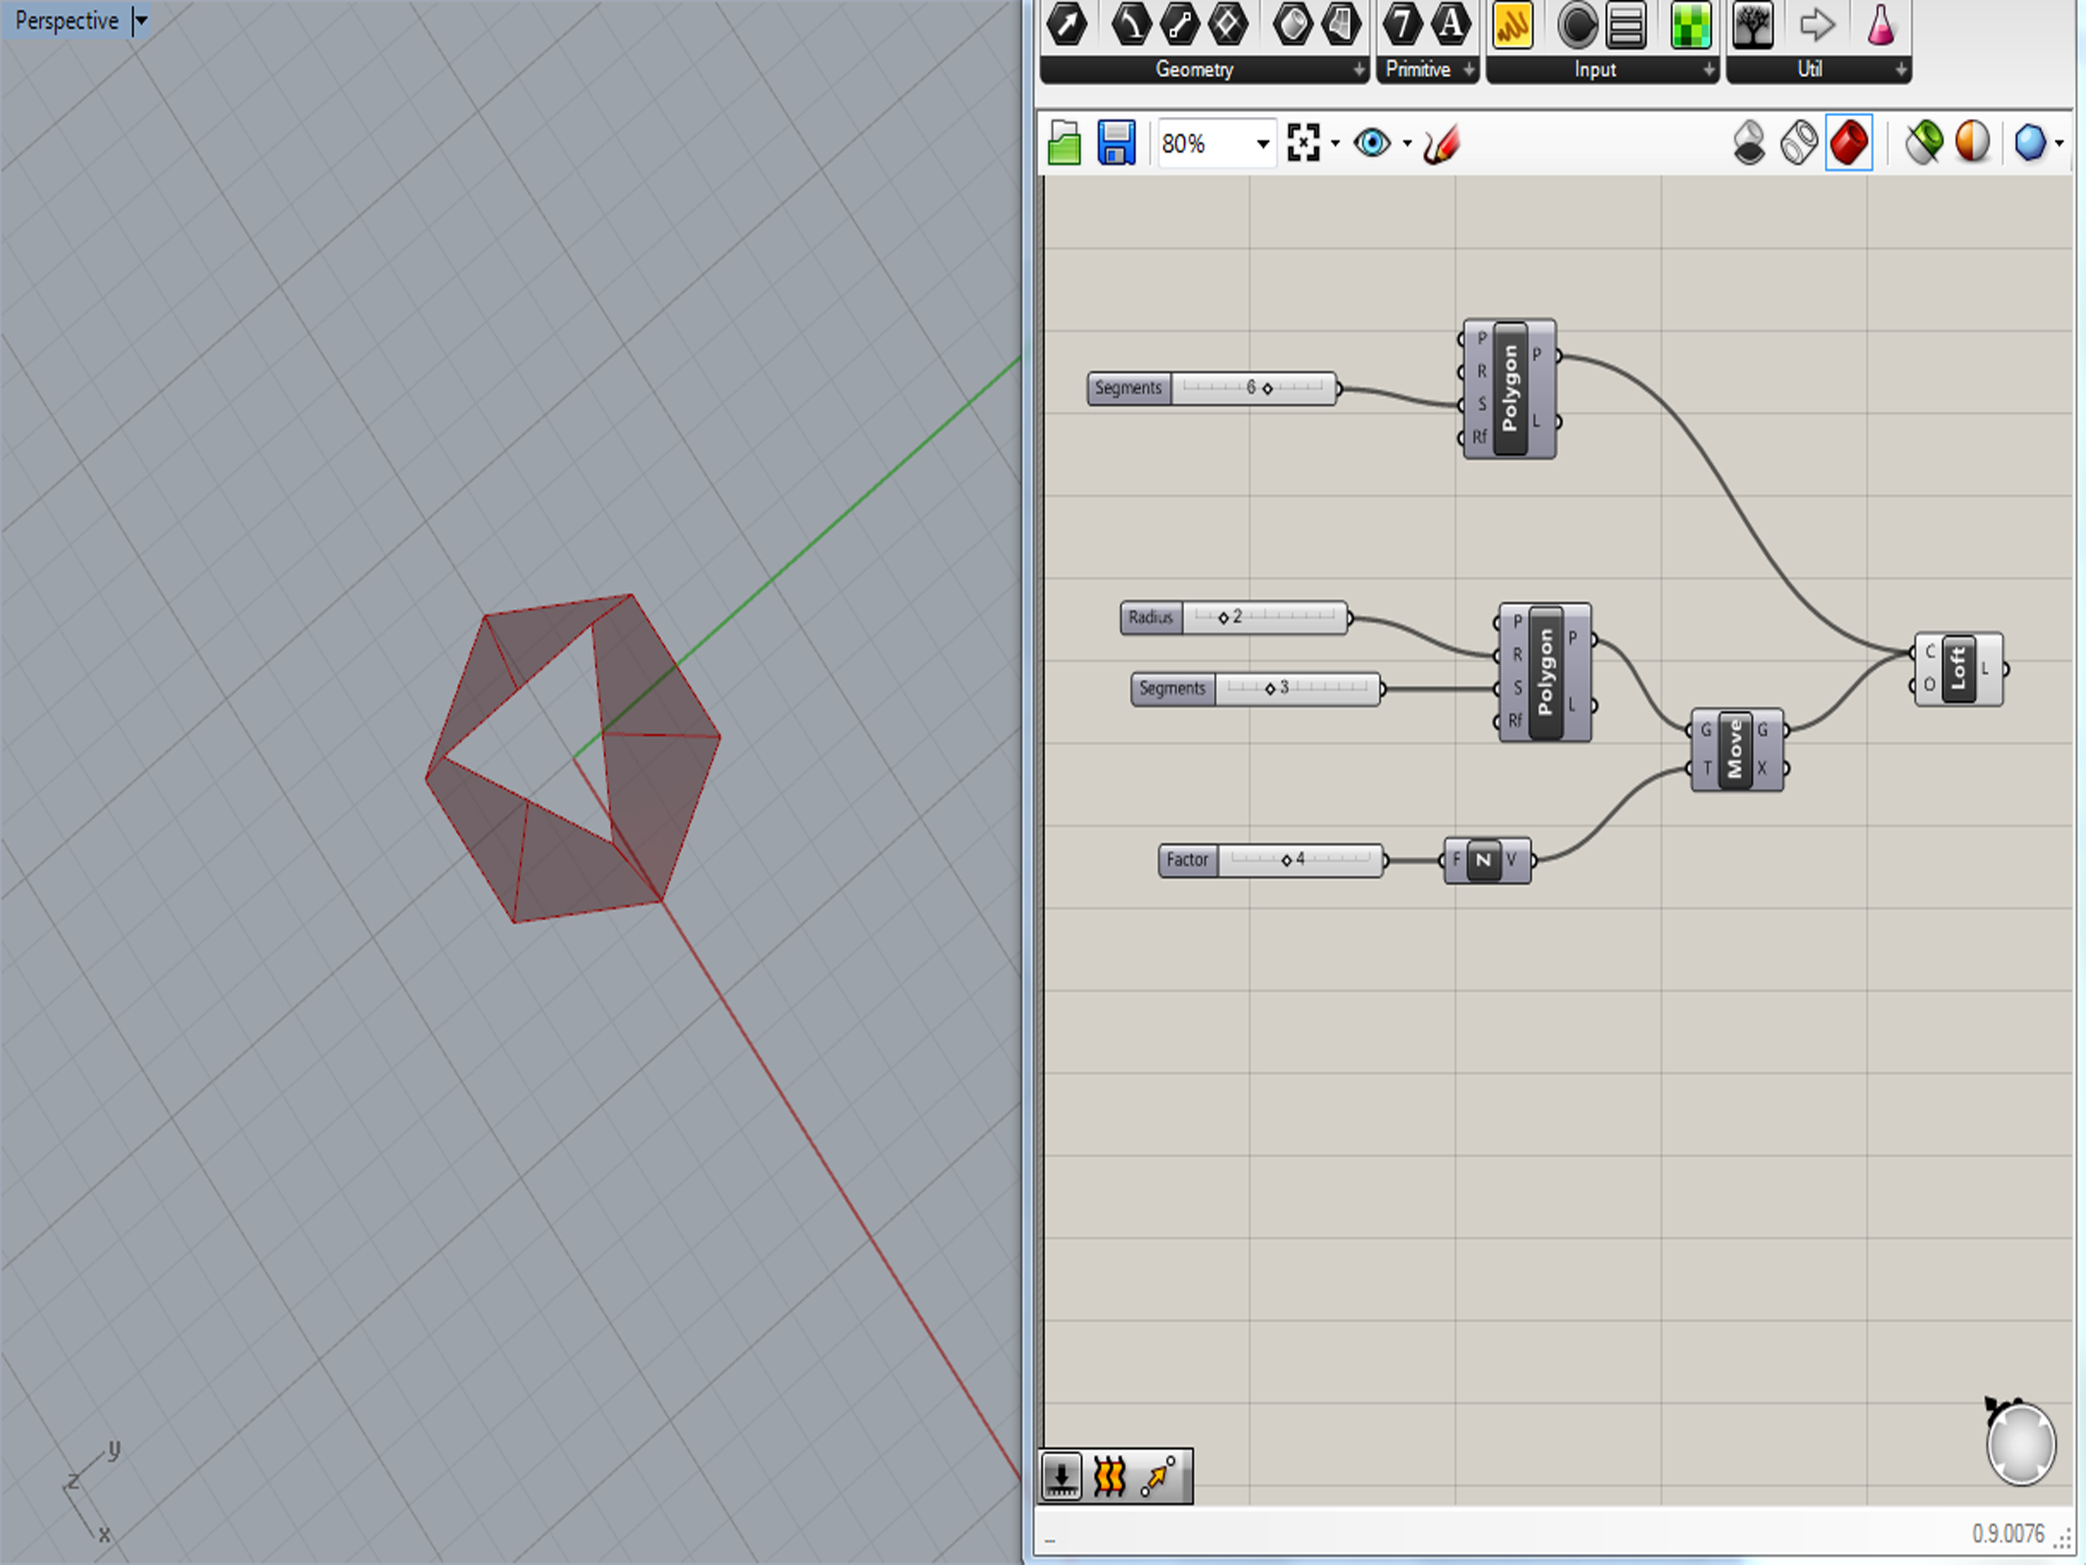Click the bake download icon at canvas bottom
The height and width of the screenshot is (1565, 2086).
pyautogui.click(x=1062, y=1477)
